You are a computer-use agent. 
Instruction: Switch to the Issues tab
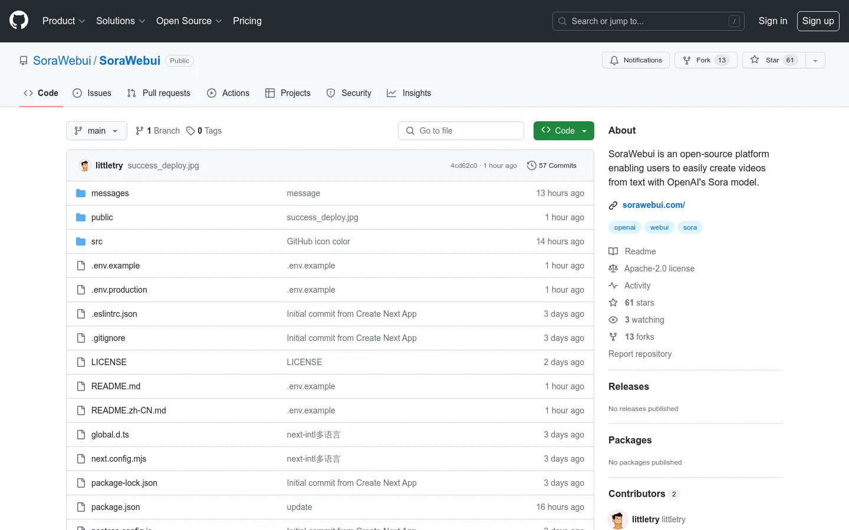92,93
